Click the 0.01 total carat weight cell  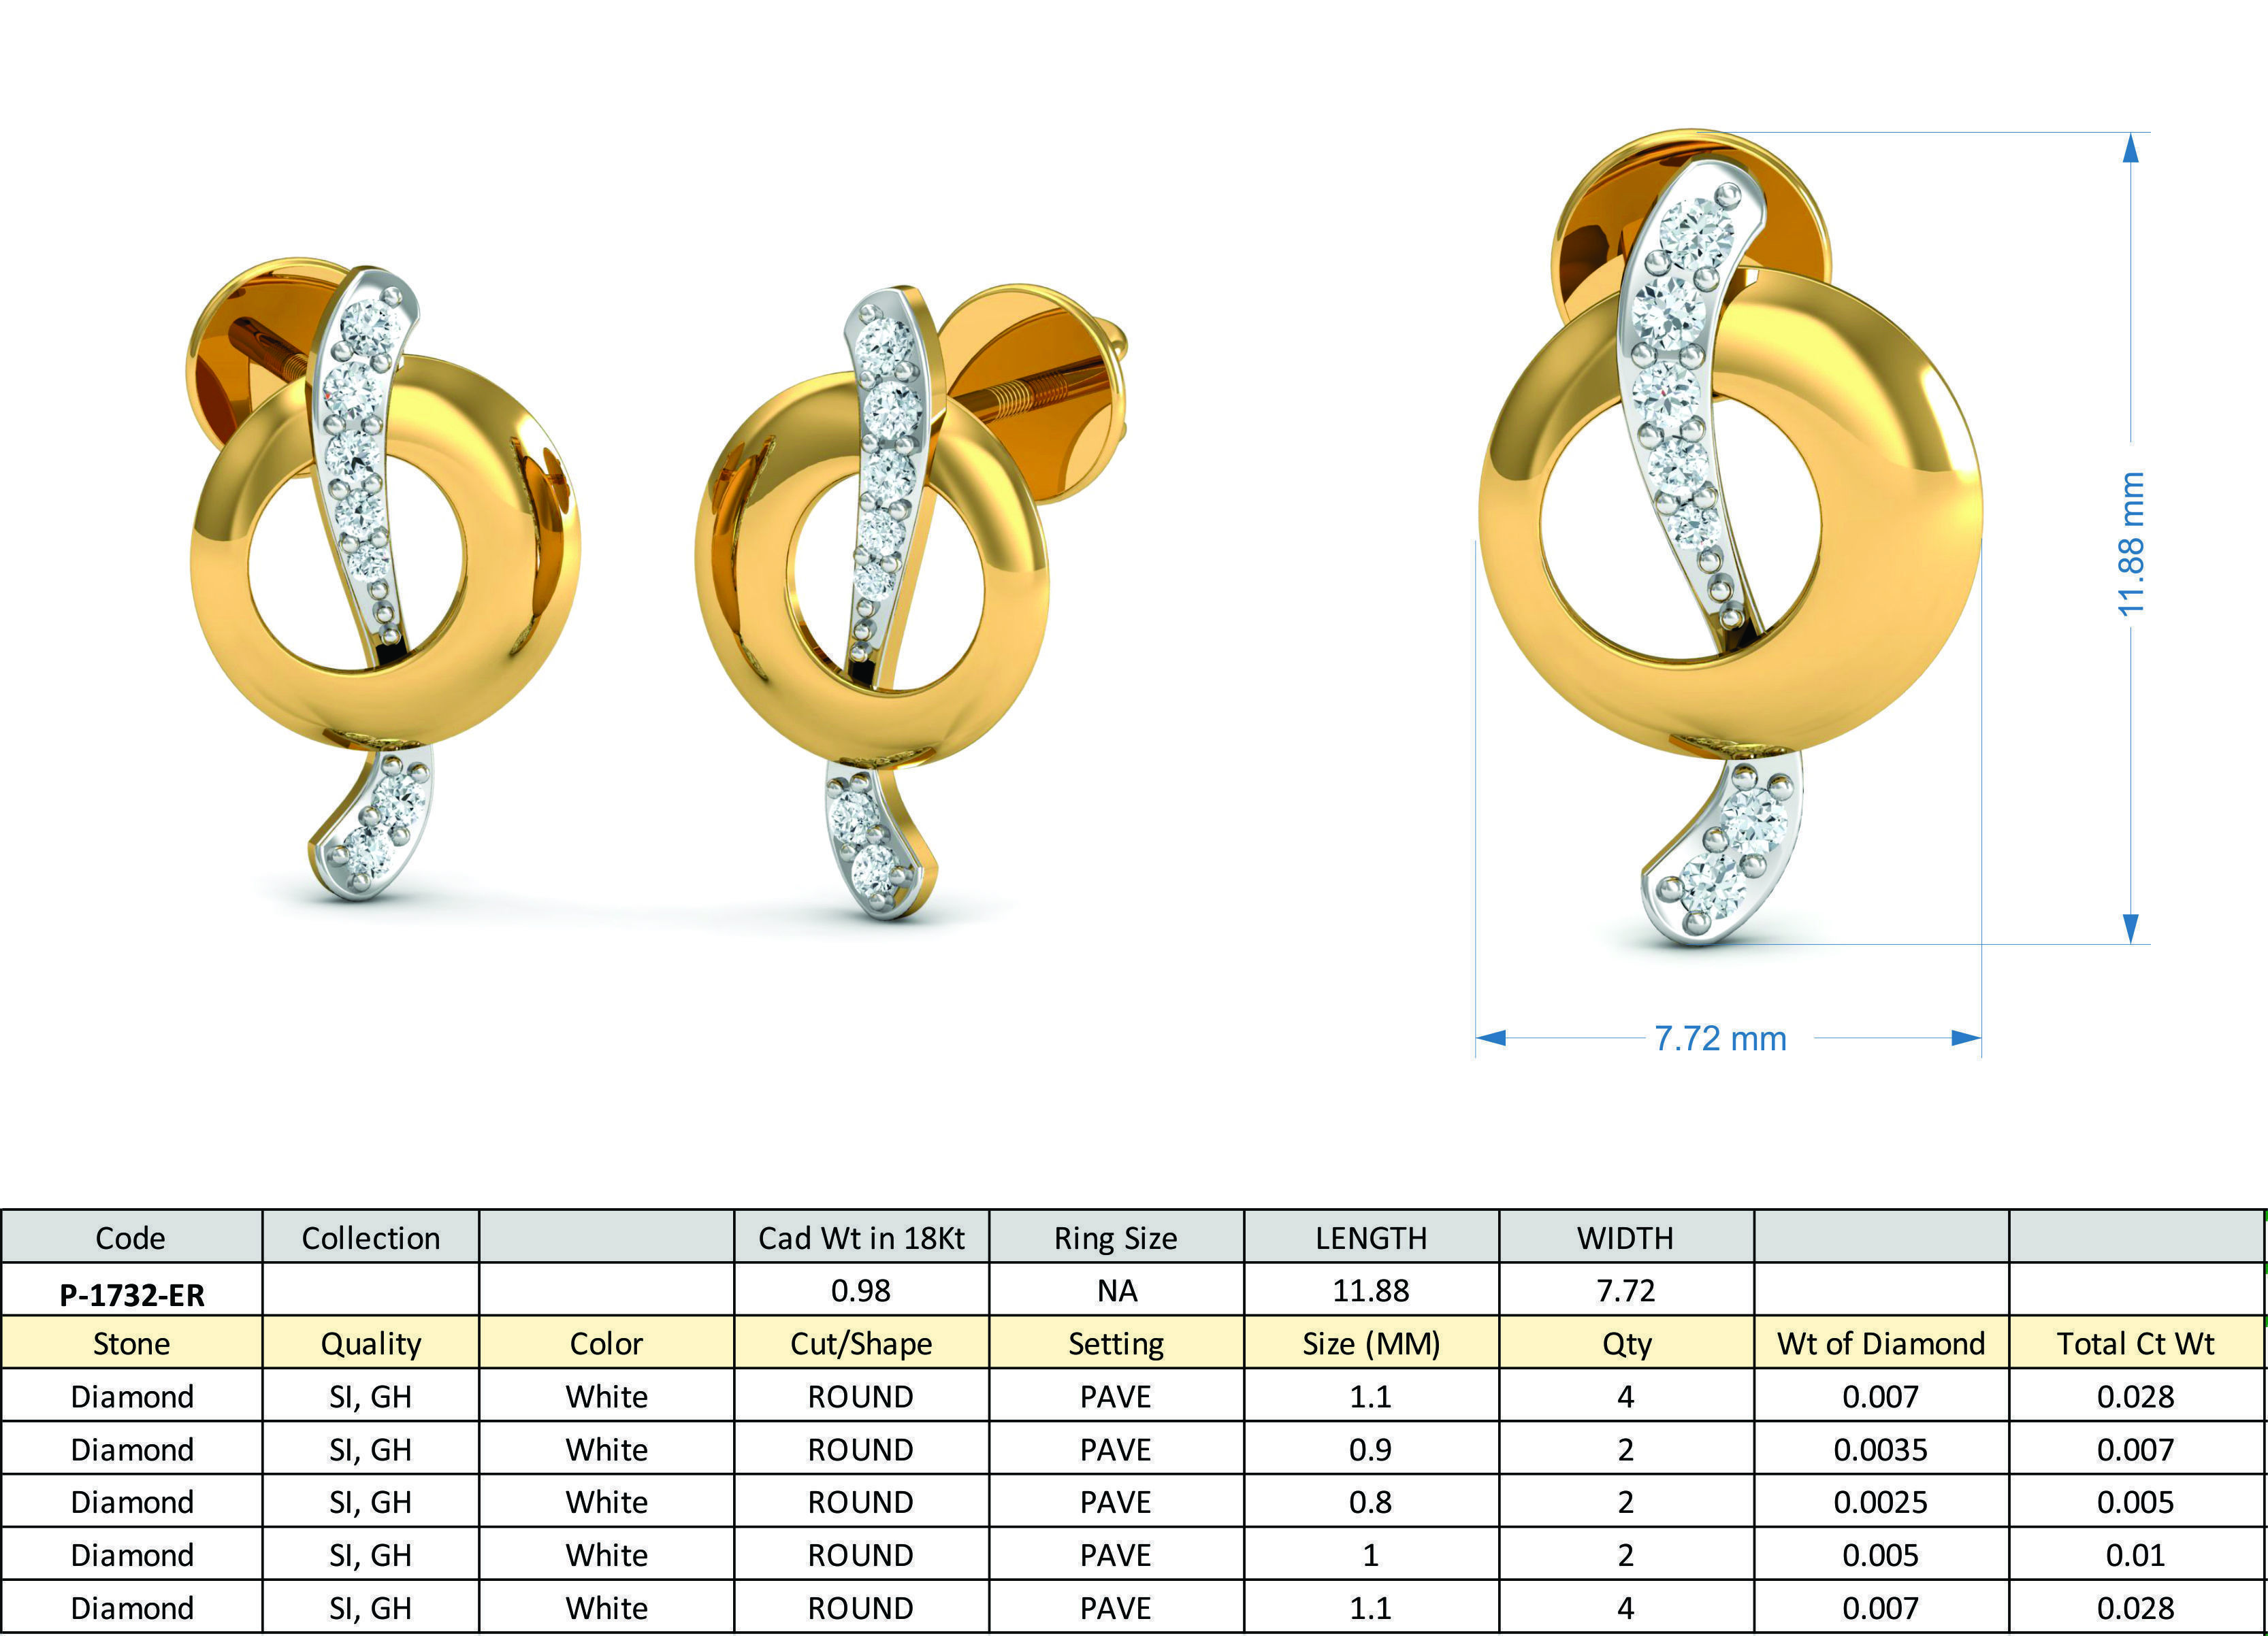click(x=2136, y=1555)
